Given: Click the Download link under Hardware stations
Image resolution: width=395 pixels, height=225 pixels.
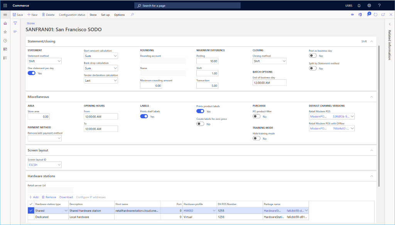Looking at the screenshot, I should click(66, 197).
